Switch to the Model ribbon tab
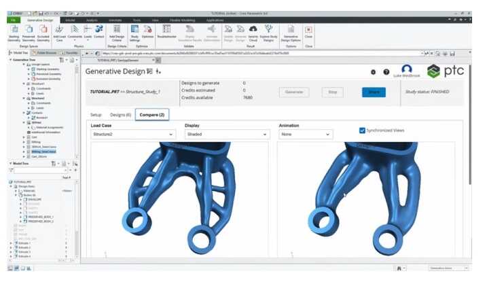This screenshot has height=282, width=487. coord(70,20)
